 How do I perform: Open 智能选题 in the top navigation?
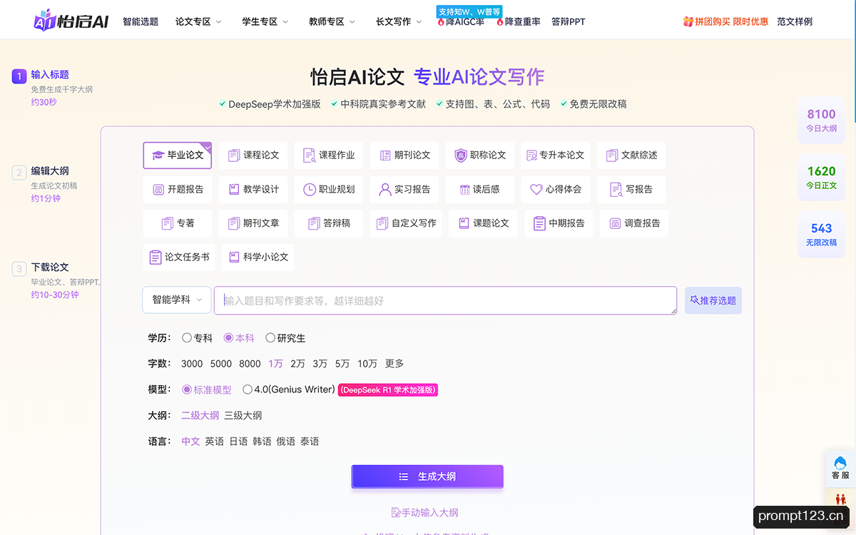141,21
